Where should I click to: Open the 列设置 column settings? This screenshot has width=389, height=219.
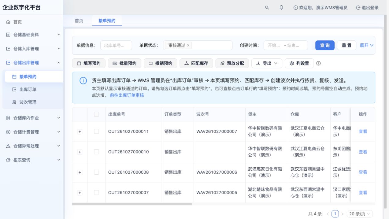pos(299,63)
